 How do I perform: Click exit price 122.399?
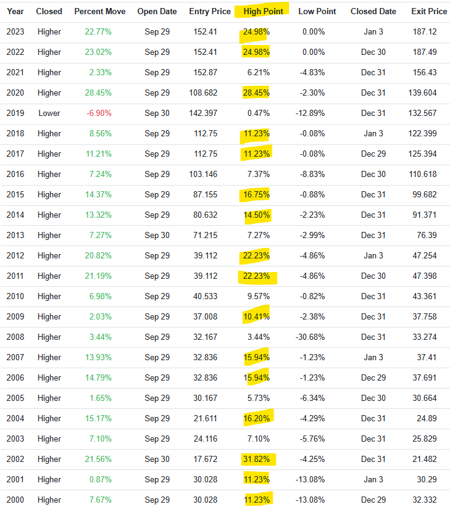(422, 134)
